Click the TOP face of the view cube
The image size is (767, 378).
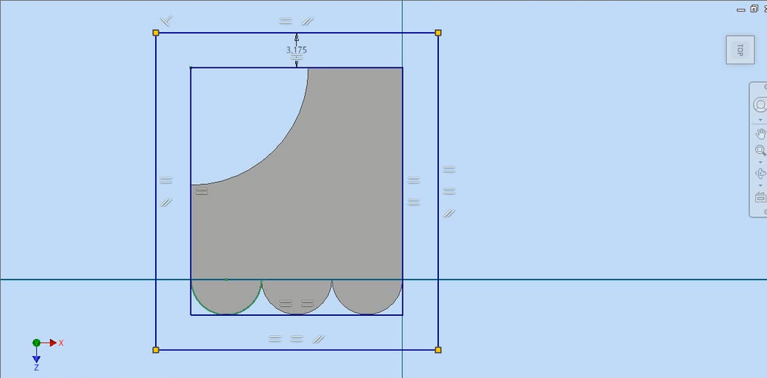point(739,49)
